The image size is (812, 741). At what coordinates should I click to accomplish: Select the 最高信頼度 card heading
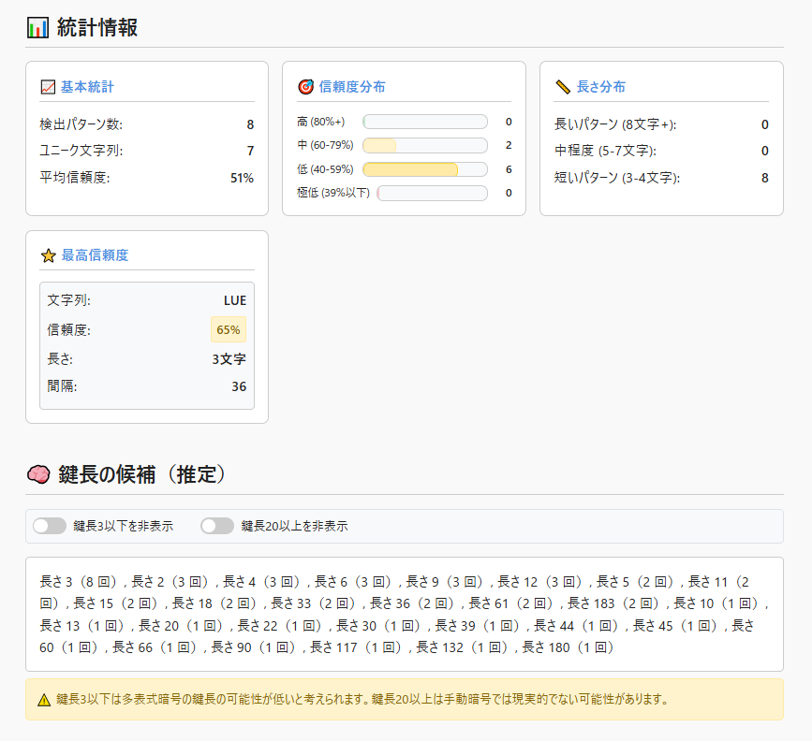(x=95, y=255)
